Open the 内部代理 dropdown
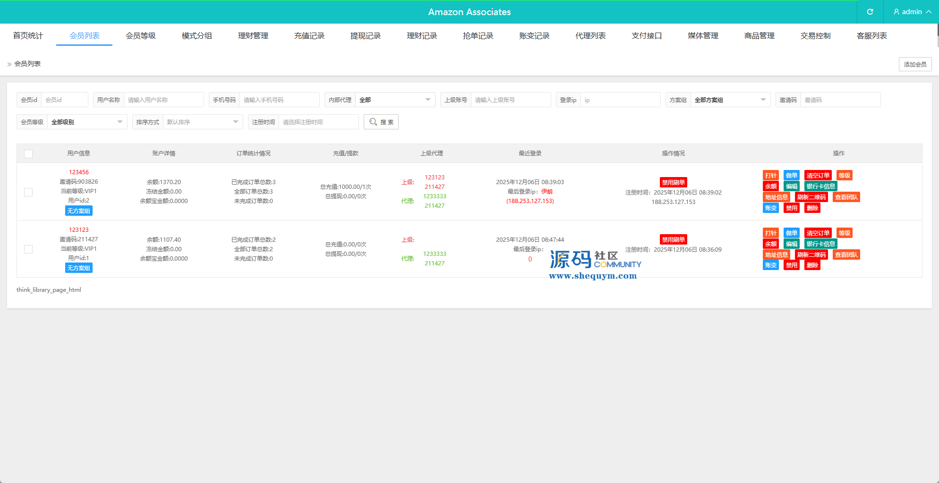This screenshot has height=483, width=939. pos(394,100)
